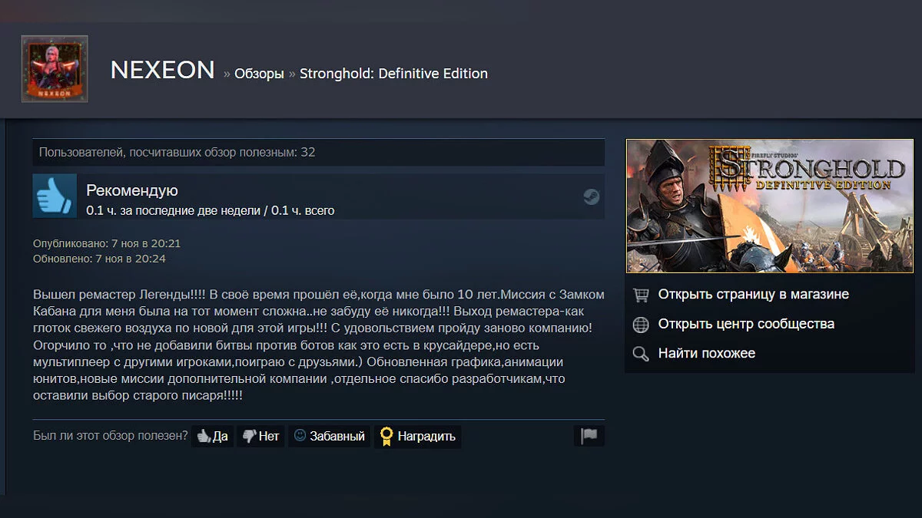Viewport: 922px width, 518px height.
Task: Open the NEXEON user avatar image
Action: click(x=55, y=69)
